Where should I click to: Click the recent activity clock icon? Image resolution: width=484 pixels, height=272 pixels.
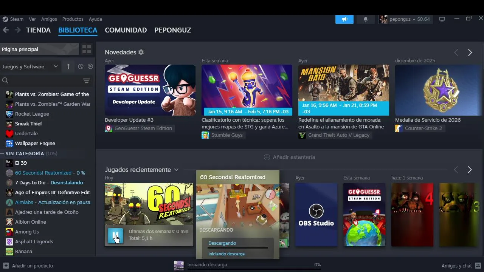[x=81, y=66]
